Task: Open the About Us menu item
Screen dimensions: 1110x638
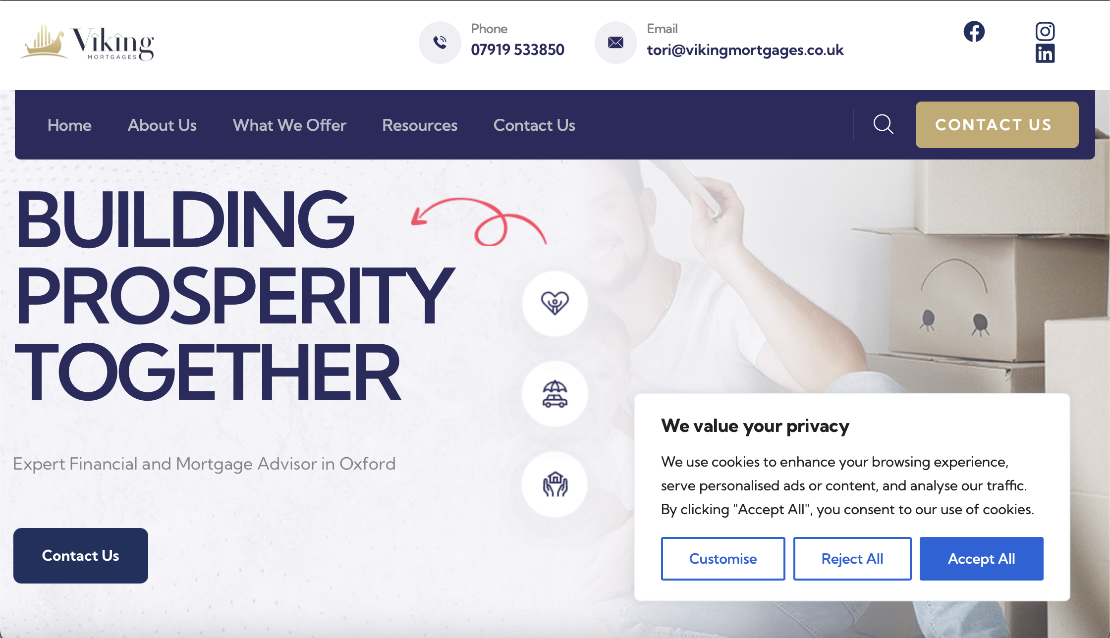Action: pos(162,125)
